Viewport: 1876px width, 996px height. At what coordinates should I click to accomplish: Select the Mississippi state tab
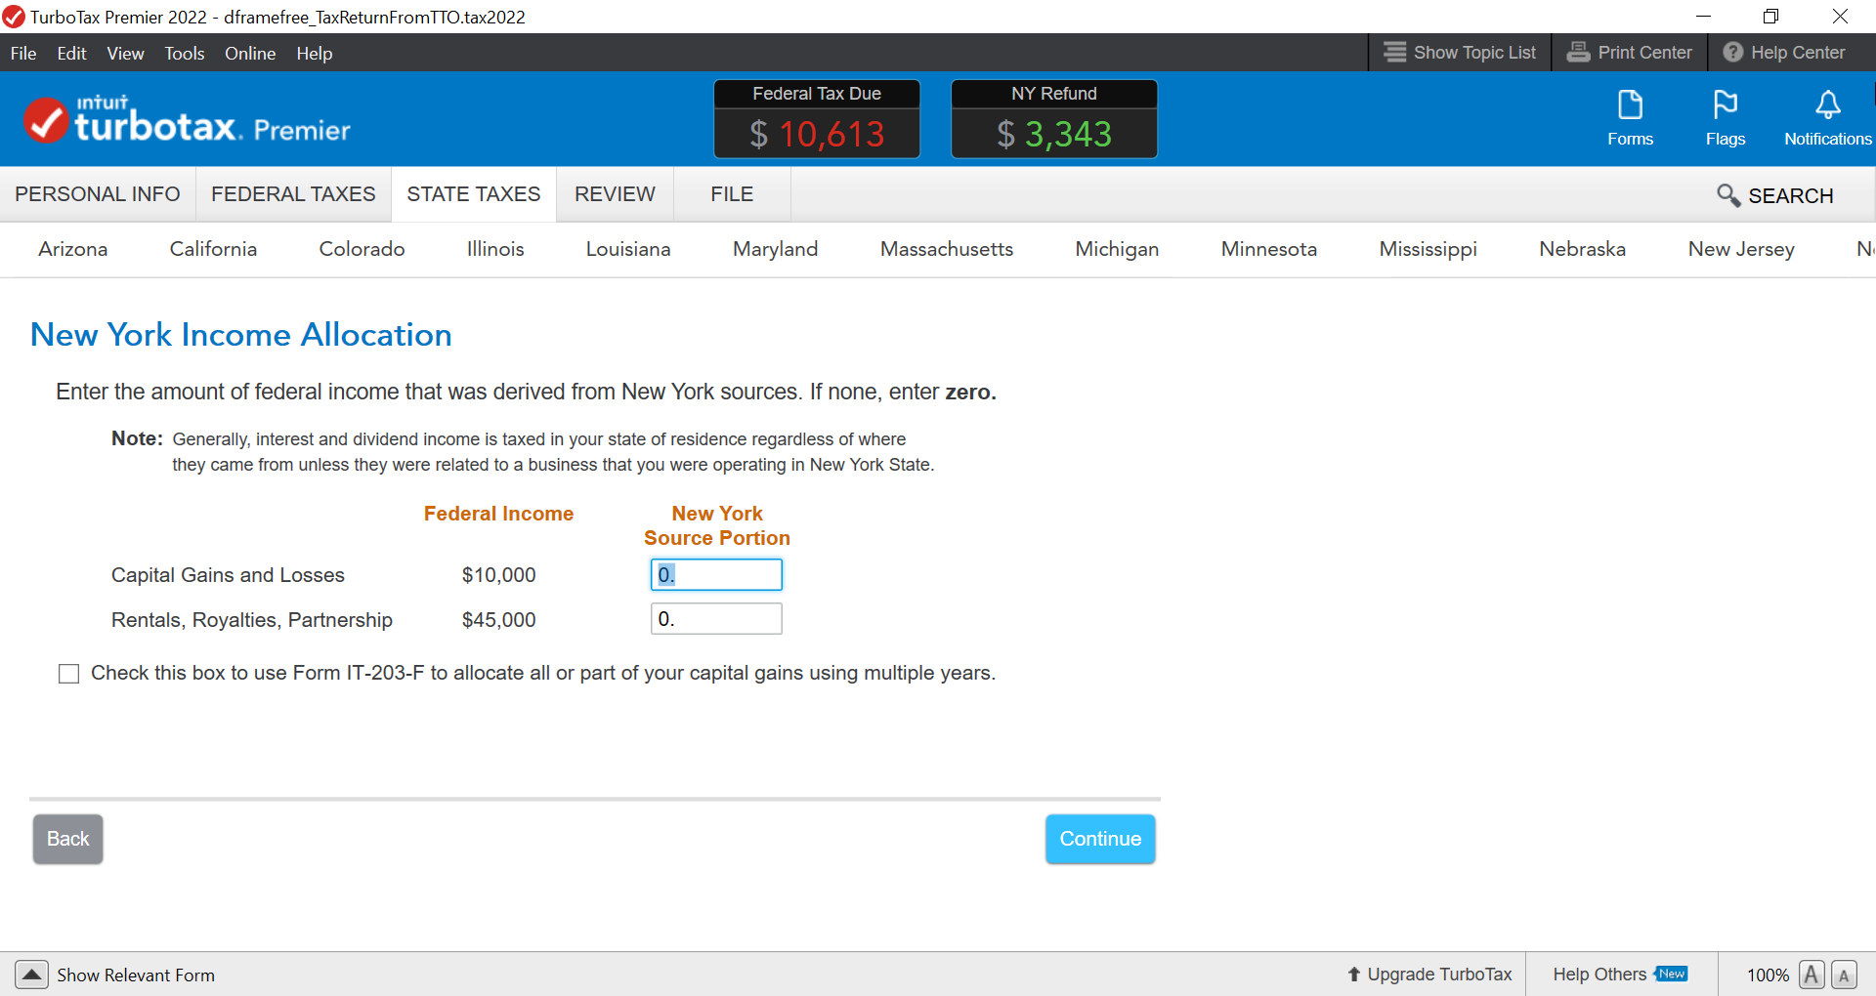pos(1428,249)
